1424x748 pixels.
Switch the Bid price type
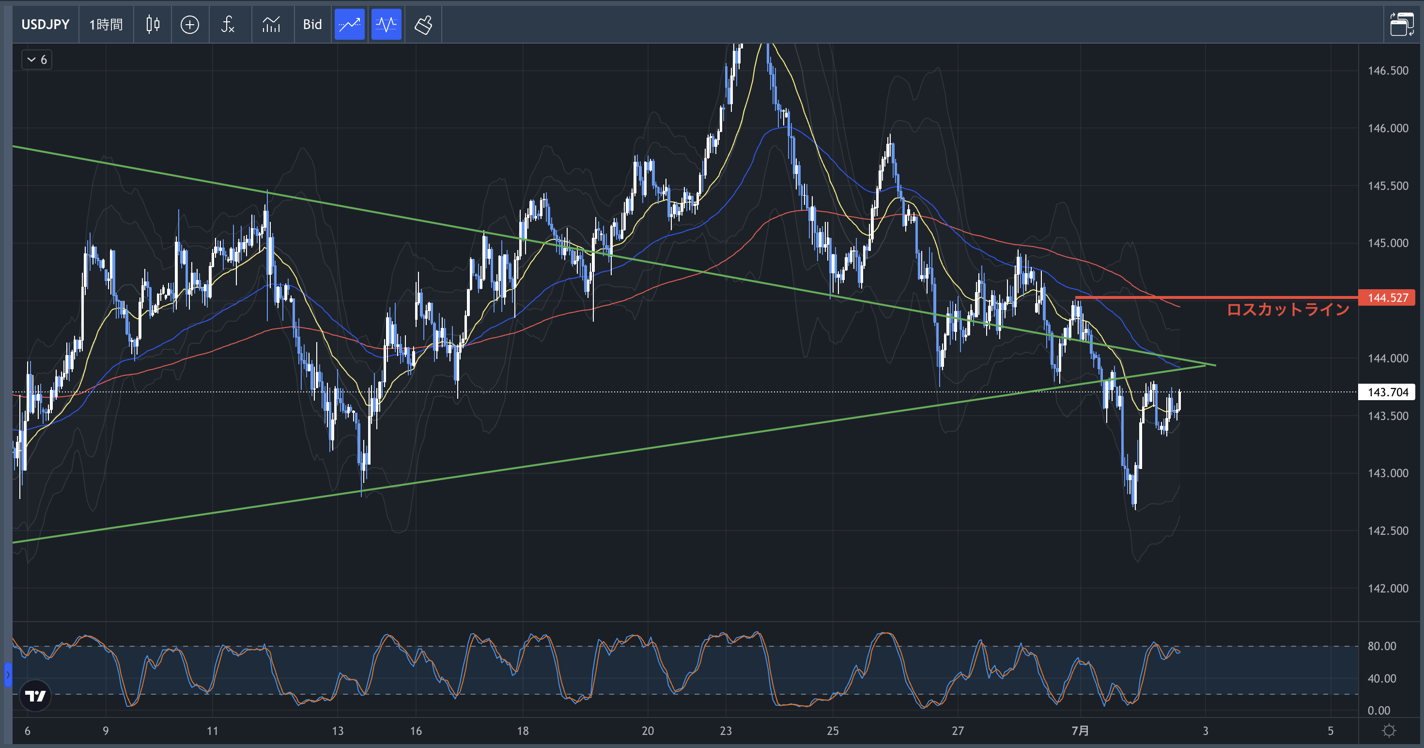(x=312, y=24)
